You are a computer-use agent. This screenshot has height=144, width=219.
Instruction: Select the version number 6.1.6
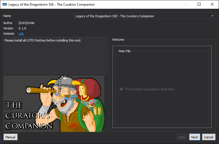22,28
